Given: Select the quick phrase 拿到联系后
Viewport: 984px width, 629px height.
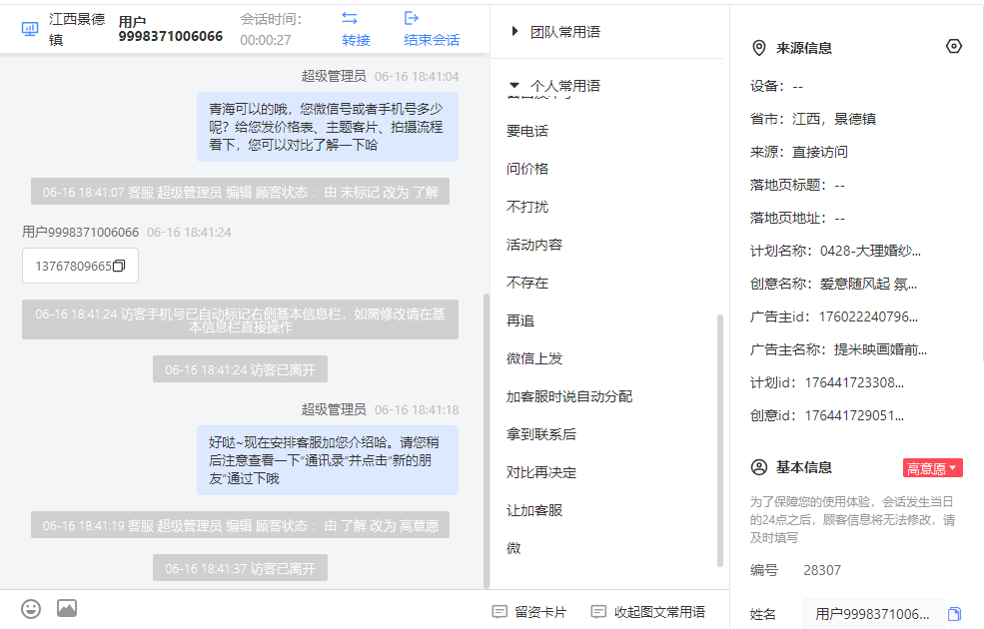Looking at the screenshot, I should pyautogui.click(x=540, y=434).
